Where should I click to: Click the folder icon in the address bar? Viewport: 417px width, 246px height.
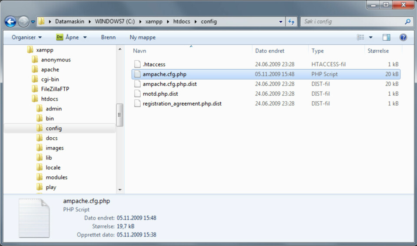(x=41, y=22)
